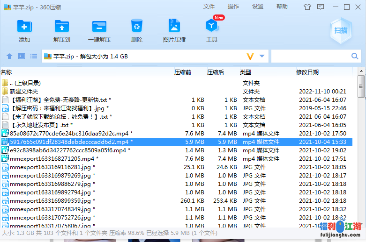Open the feedback message icon in title bar
Image resolution: width=366 pixels, height=242 pixels.
tap(321, 7)
